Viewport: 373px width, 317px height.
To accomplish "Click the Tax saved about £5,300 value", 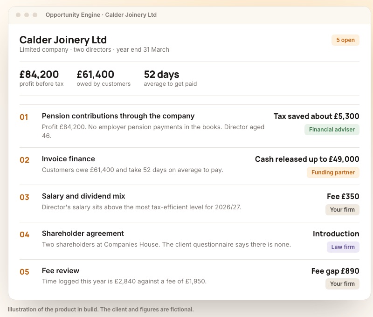I will point(316,116).
